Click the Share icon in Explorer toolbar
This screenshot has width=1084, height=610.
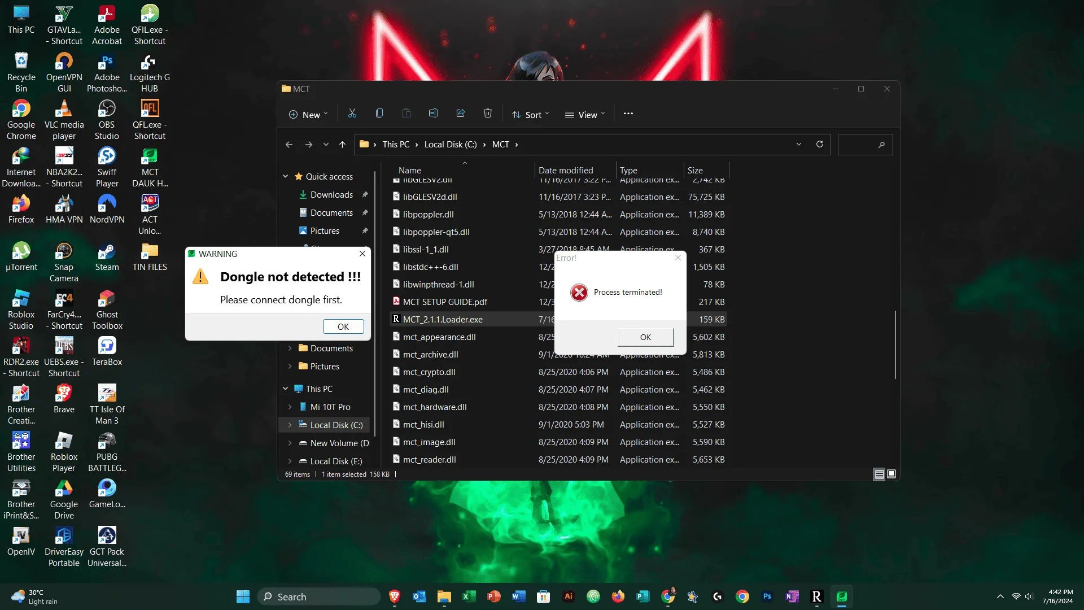click(x=461, y=114)
